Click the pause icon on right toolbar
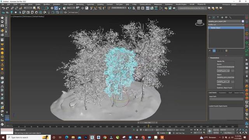249x140 pixels. (x=247, y=64)
